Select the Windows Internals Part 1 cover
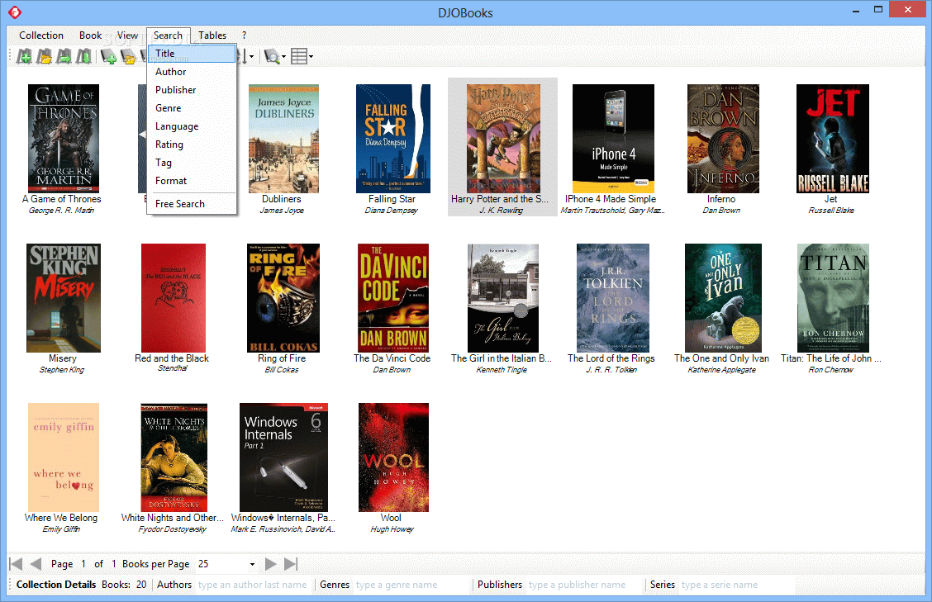The image size is (932, 602). click(283, 457)
